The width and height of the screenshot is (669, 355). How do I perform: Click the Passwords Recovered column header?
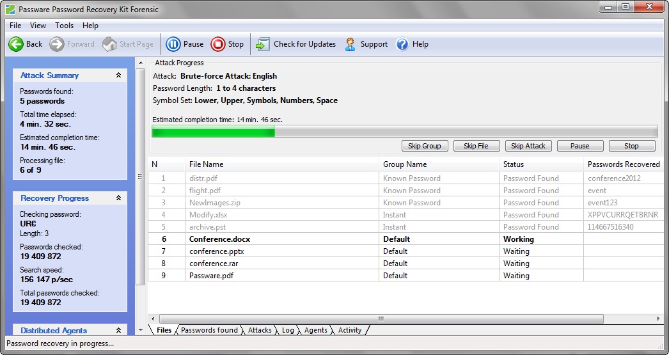click(x=624, y=164)
